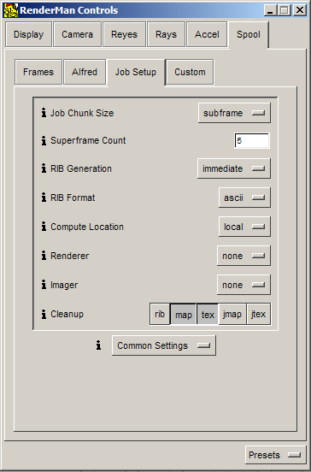Viewport: 311px width, 472px height.
Task: Click the Superframe Count input field
Action: (x=252, y=140)
